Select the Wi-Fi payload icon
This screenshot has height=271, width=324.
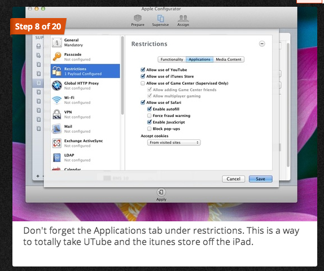click(57, 100)
